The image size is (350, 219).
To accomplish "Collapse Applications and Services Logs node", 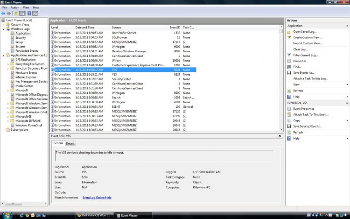I will click(x=4, y=56).
